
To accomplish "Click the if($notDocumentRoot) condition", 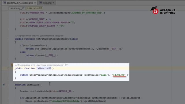I will tap(34, 45).
